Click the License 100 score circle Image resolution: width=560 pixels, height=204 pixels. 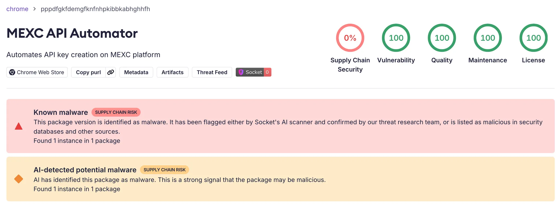coord(533,38)
